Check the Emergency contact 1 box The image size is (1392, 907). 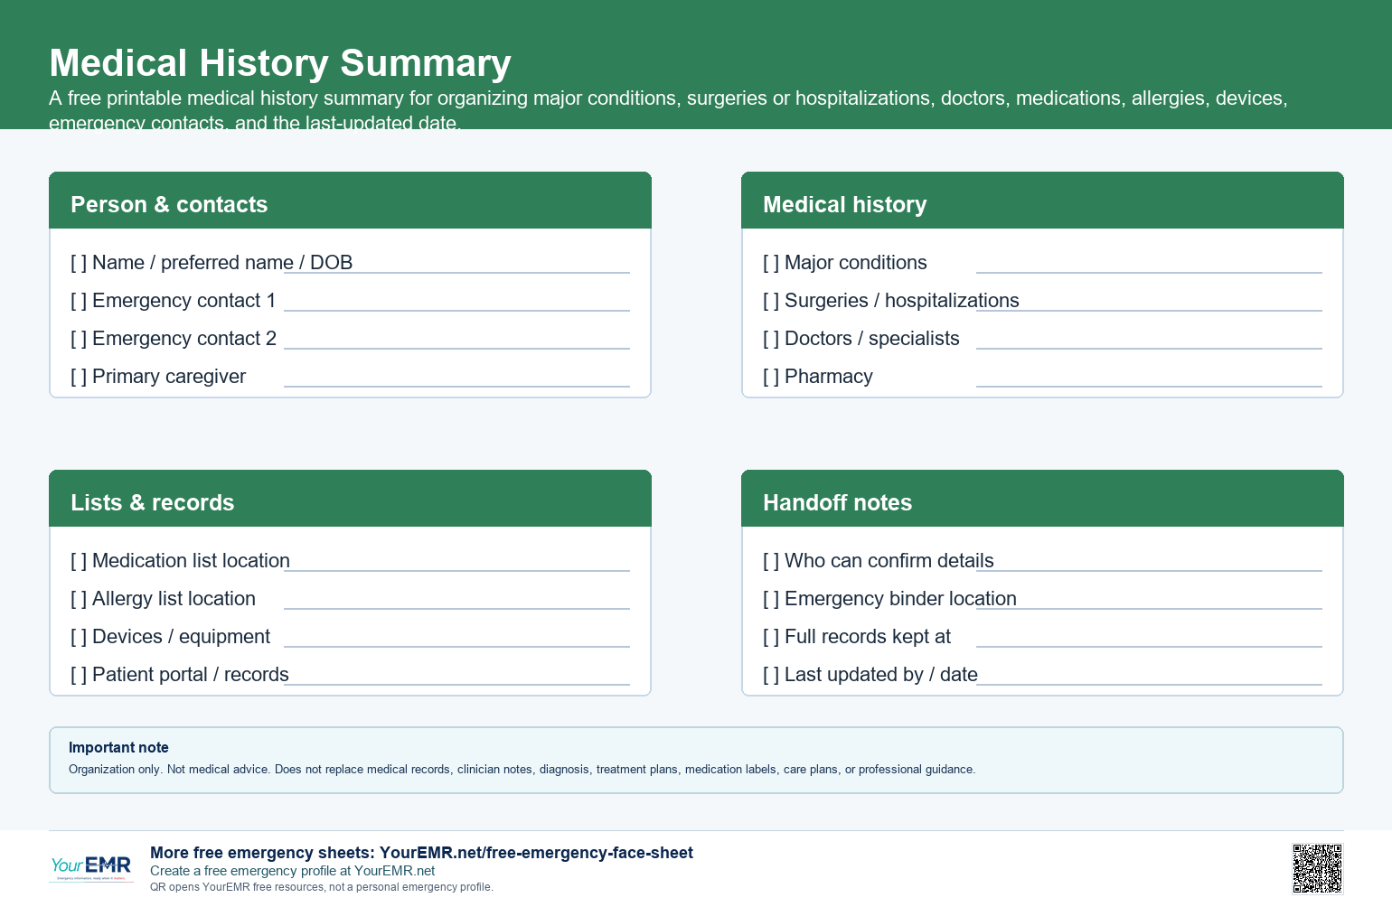coord(79,301)
